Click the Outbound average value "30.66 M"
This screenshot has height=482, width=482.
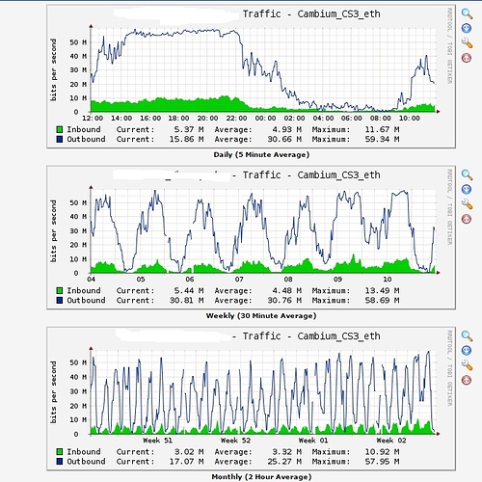[x=284, y=139]
